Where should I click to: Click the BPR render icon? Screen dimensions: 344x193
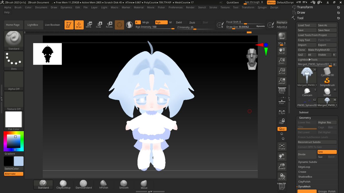tap(282, 36)
